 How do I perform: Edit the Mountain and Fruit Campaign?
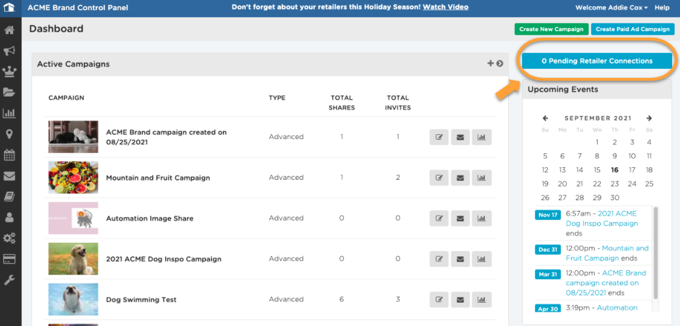[x=439, y=178]
